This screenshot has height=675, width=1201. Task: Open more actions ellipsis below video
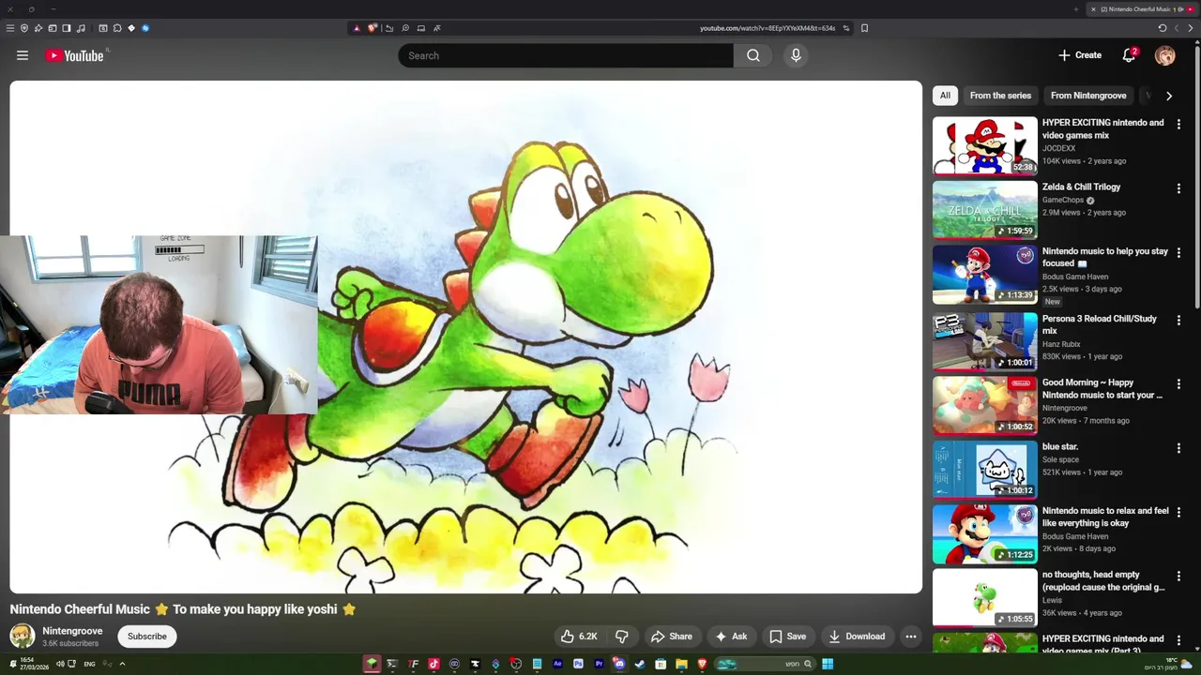pos(910,637)
